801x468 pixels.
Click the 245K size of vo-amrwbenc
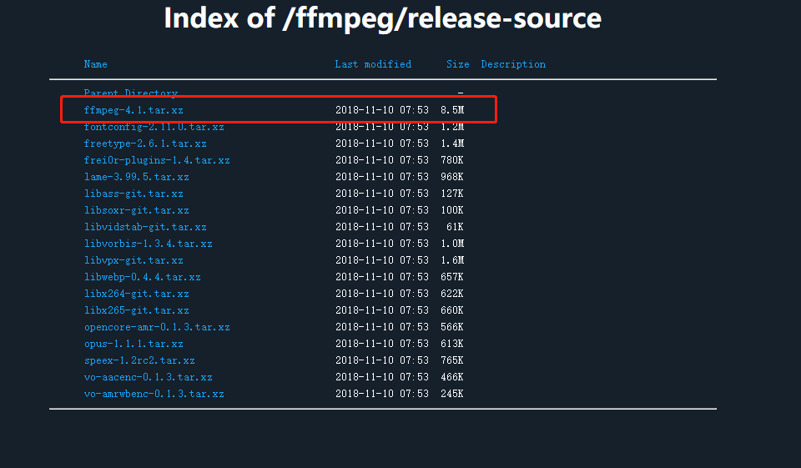pos(452,394)
